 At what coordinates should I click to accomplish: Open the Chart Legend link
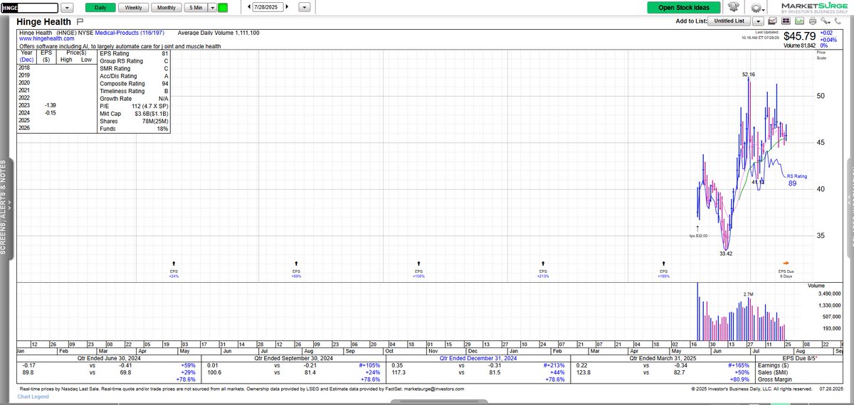point(32,397)
